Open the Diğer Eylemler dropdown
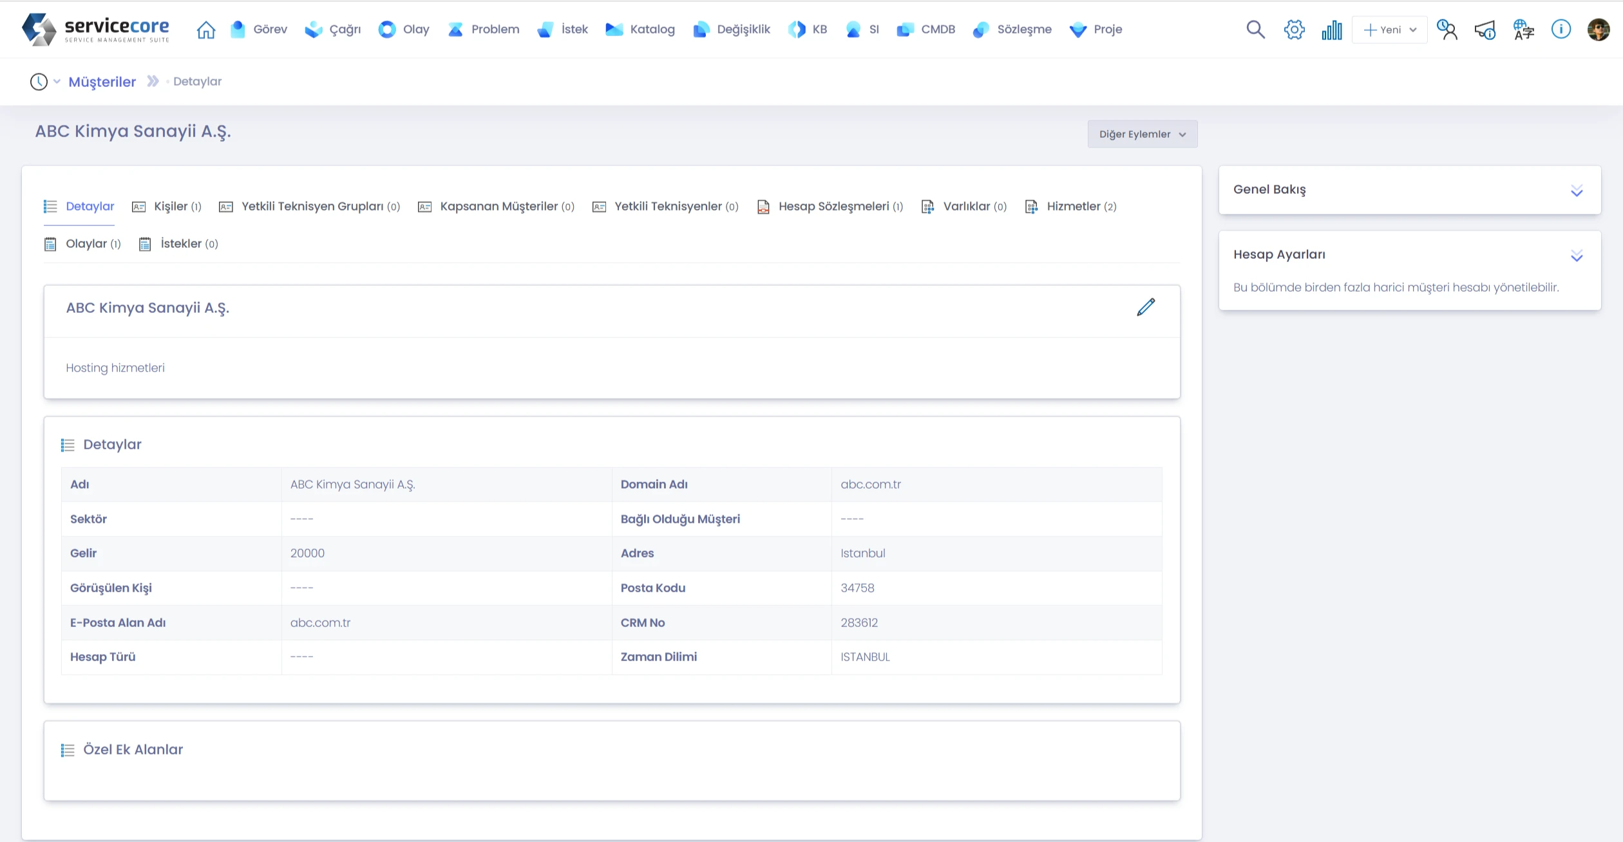The height and width of the screenshot is (842, 1623). coord(1143,134)
